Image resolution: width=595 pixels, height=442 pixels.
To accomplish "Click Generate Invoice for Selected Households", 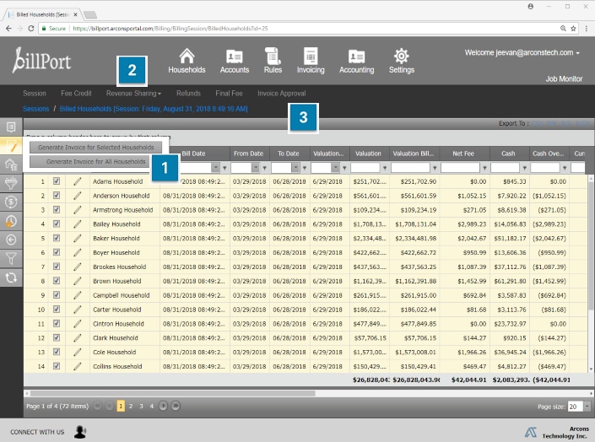I will [x=96, y=148].
